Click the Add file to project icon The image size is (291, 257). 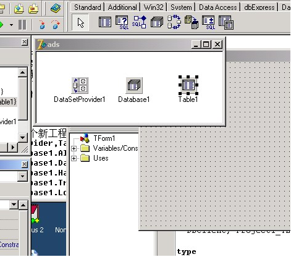(19, 9)
